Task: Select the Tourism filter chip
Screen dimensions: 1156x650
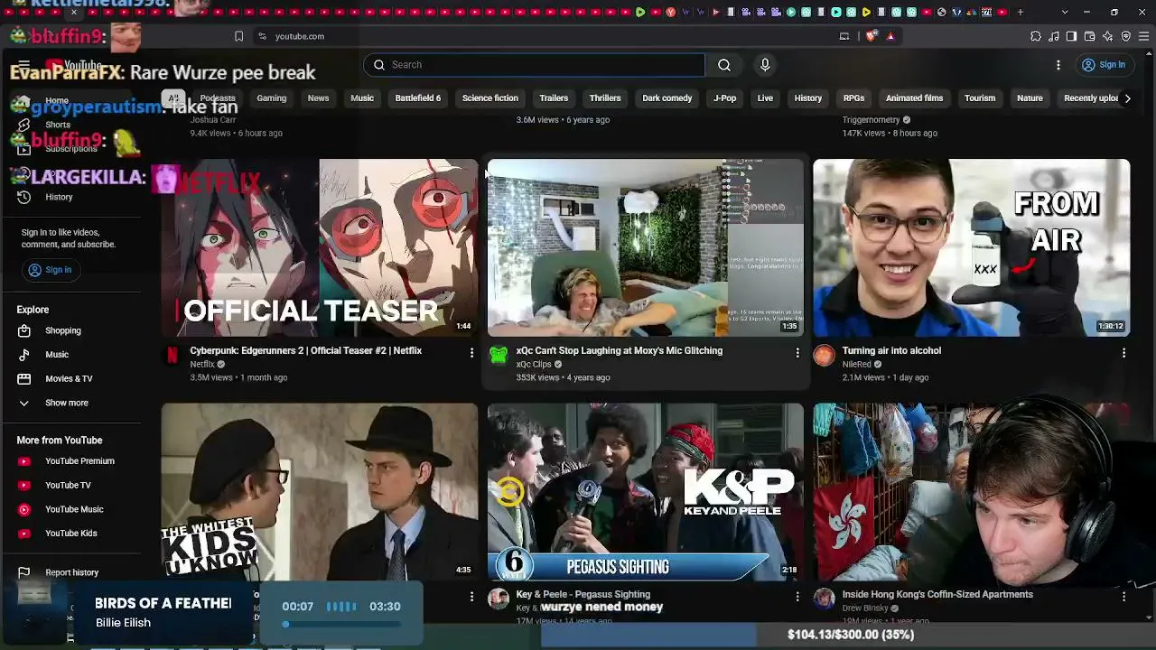Action: pos(980,98)
